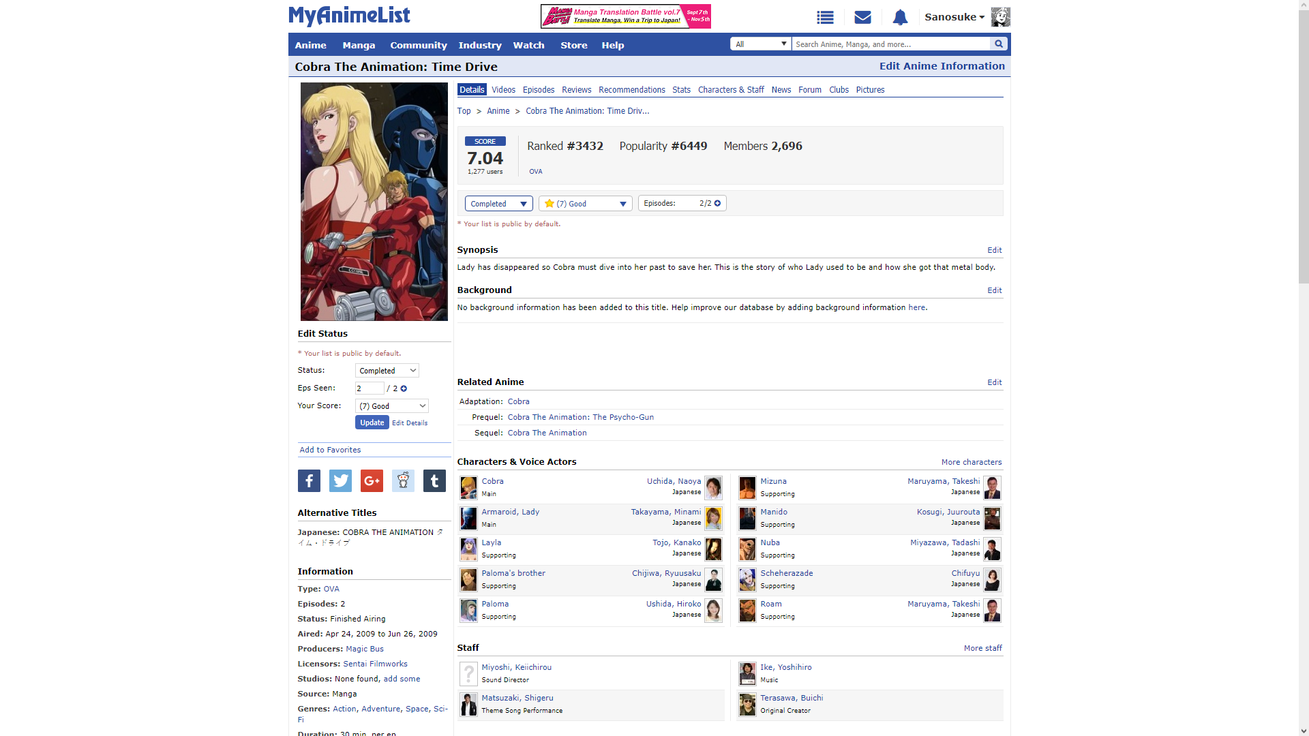Click plus icon beside Eps Seen field

pos(404,388)
